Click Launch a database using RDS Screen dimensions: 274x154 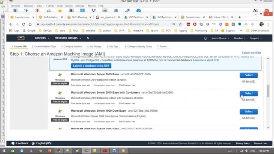(x=91, y=66)
